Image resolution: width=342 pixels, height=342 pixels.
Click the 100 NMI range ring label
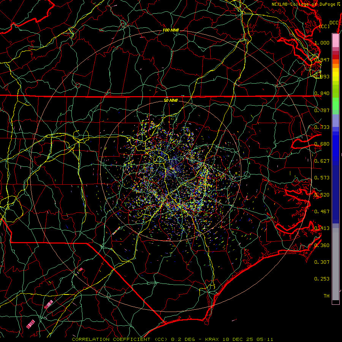click(171, 30)
